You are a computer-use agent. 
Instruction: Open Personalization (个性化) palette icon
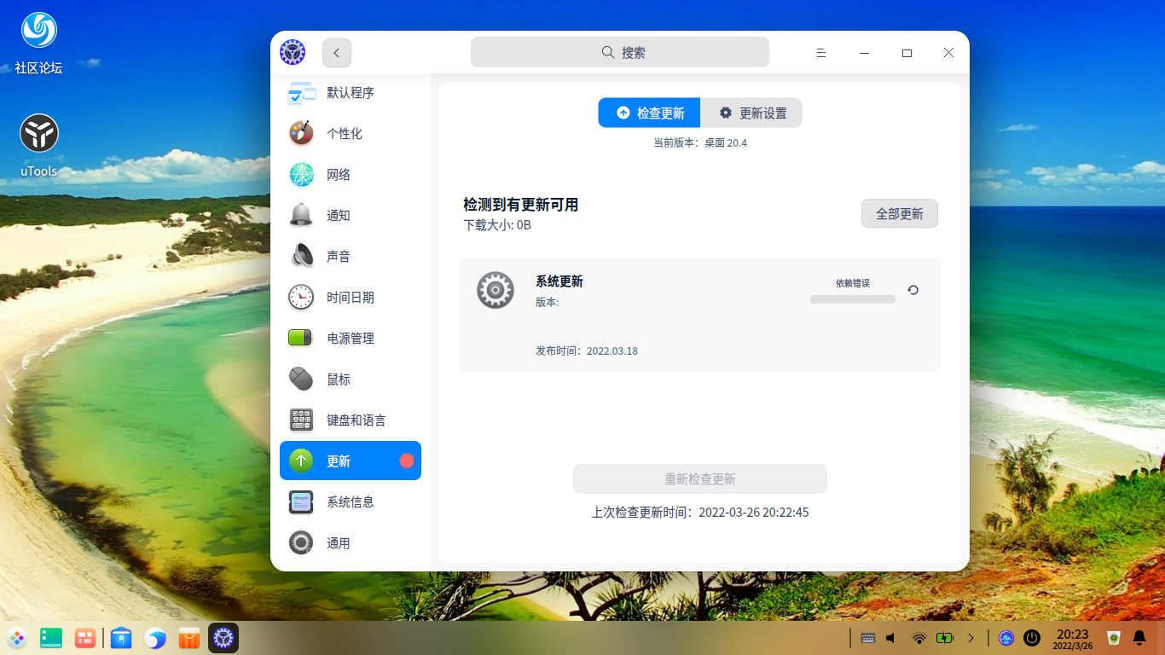[301, 134]
